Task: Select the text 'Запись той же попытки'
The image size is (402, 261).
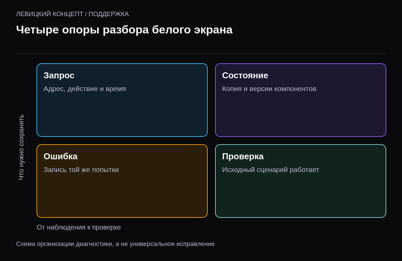Action: [81, 170]
